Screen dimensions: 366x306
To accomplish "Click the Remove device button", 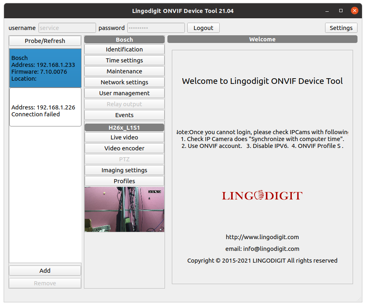I will [x=45, y=283].
